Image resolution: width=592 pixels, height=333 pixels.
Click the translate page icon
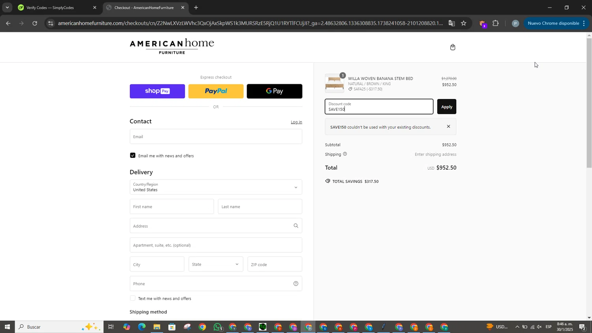(451, 23)
